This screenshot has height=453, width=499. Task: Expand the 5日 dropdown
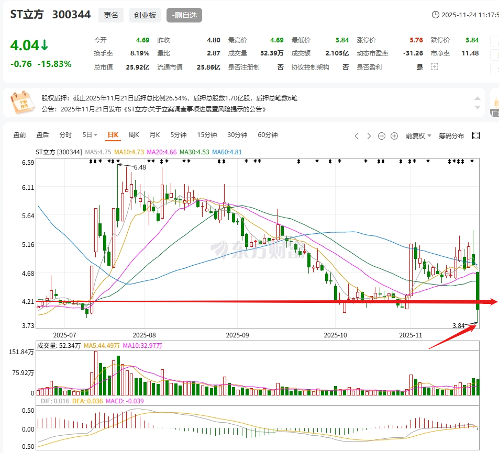(90, 135)
